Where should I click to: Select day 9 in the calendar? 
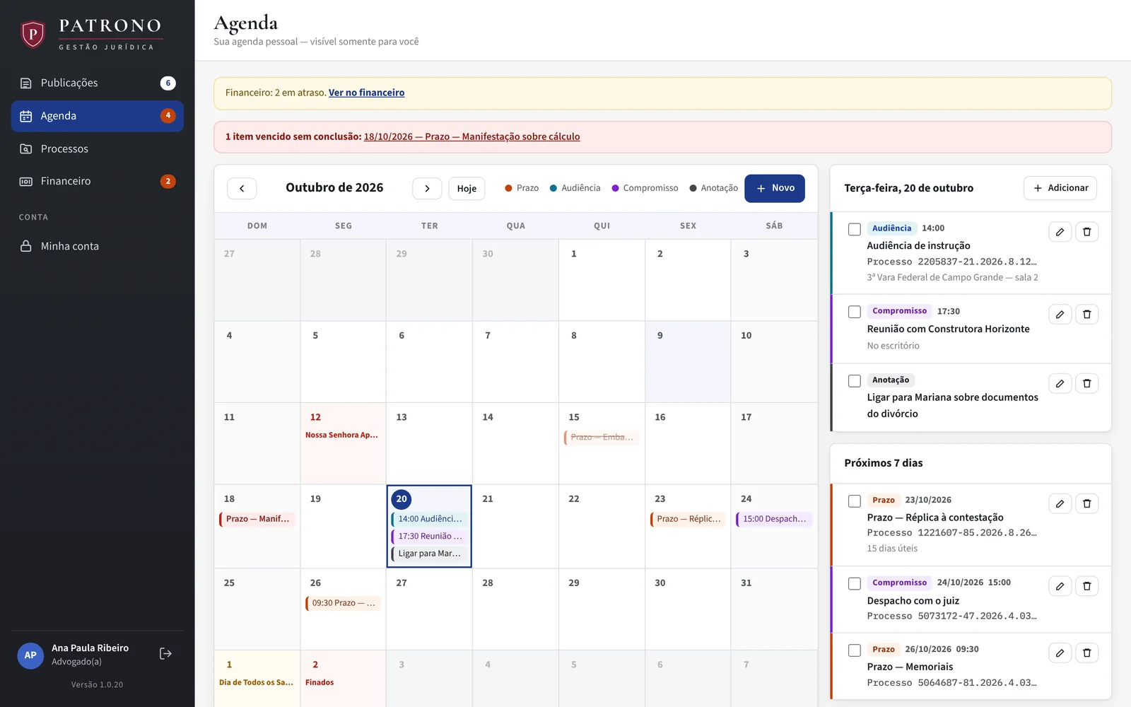click(688, 362)
